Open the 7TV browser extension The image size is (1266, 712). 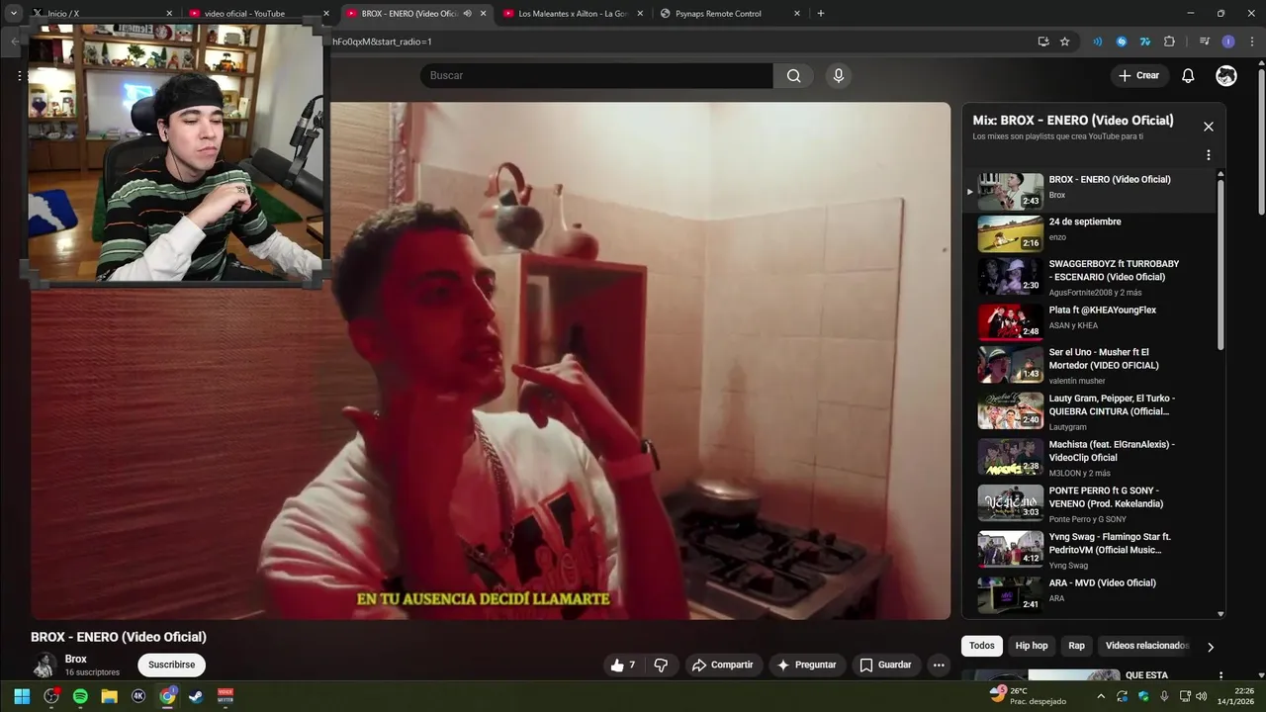(1145, 42)
